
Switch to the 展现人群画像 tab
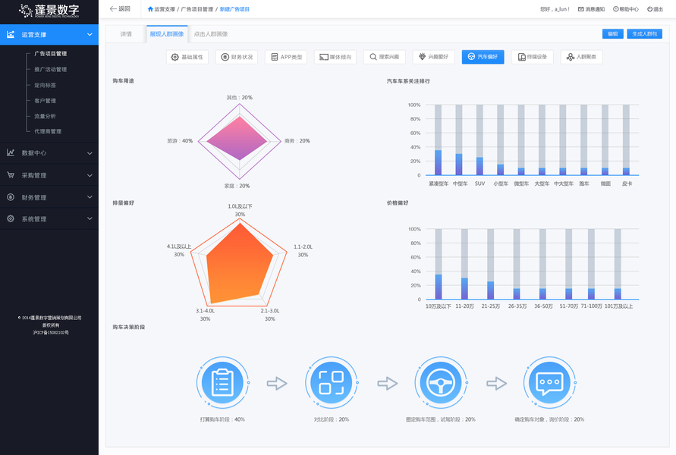167,34
